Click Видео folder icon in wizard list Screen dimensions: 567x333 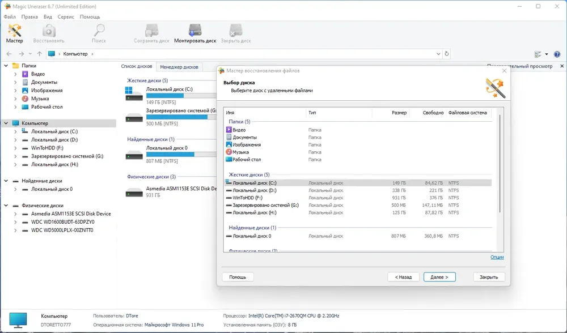point(229,130)
